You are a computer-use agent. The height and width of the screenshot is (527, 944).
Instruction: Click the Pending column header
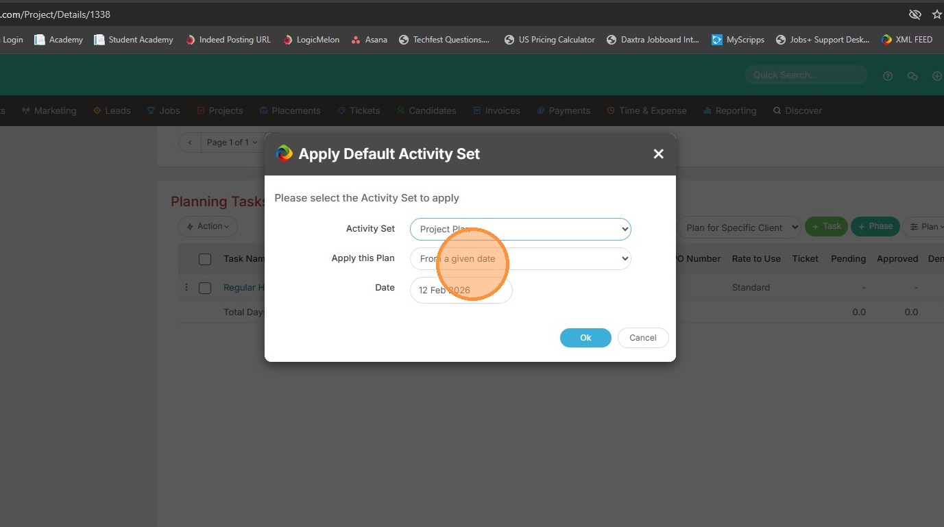click(849, 259)
